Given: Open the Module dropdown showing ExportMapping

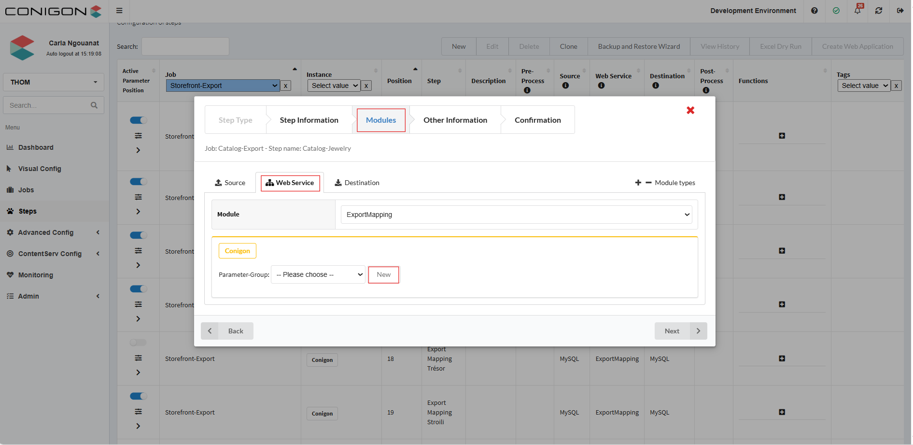Looking at the screenshot, I should 516,215.
